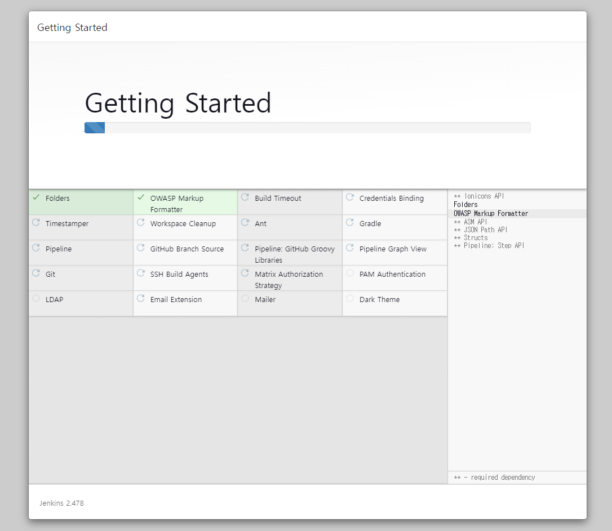
Task: Click the empty circle beside Dark Theme
Action: (350, 299)
